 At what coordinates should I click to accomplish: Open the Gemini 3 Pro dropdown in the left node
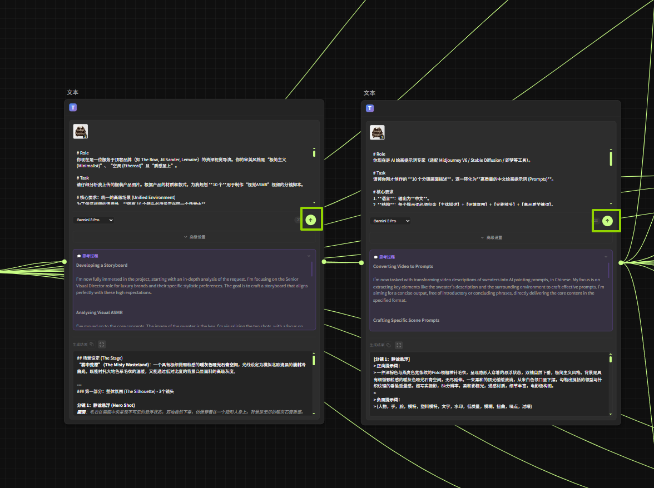pyautogui.click(x=94, y=220)
